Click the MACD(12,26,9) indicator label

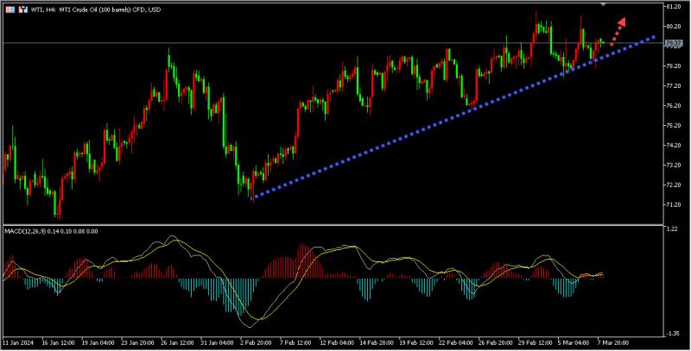click(51, 231)
